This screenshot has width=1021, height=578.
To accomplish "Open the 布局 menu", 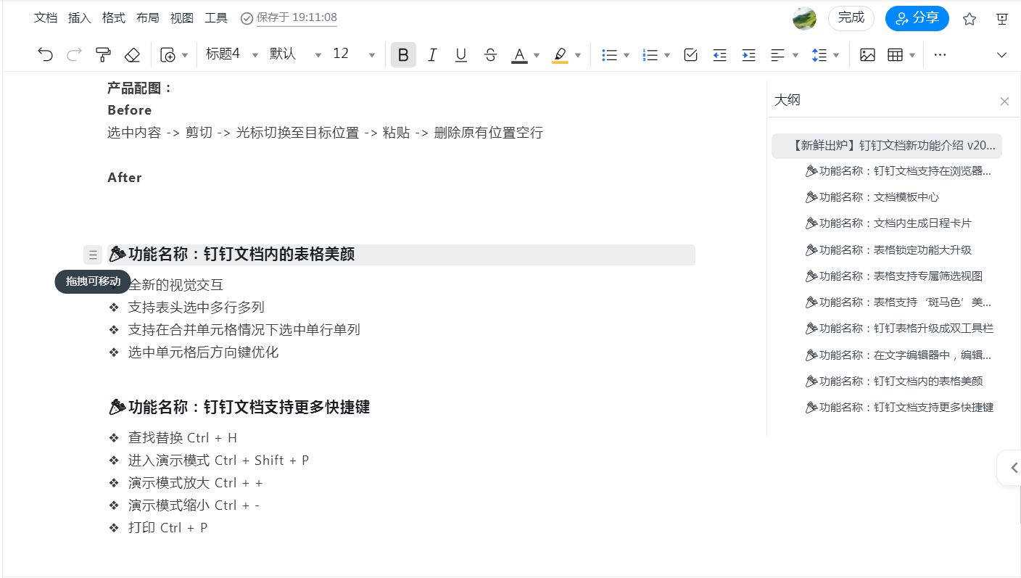I will pos(148,18).
